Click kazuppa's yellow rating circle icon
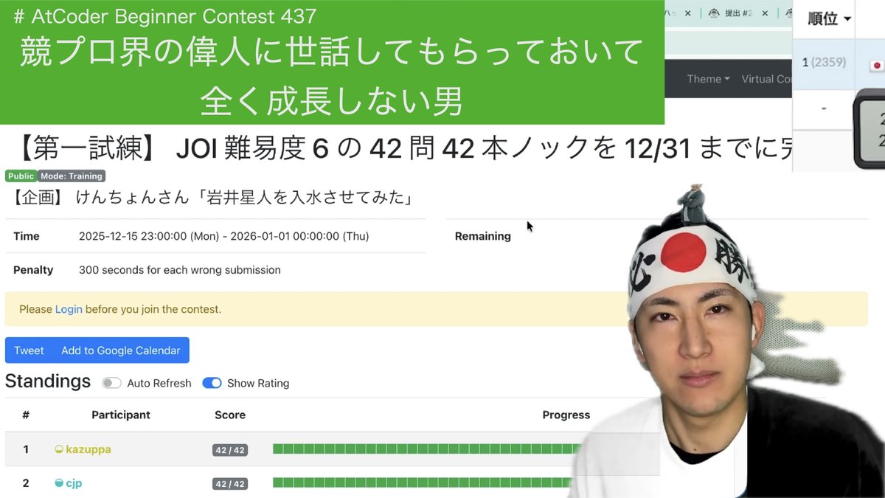Viewport: 885px width, 498px height. pyautogui.click(x=59, y=449)
